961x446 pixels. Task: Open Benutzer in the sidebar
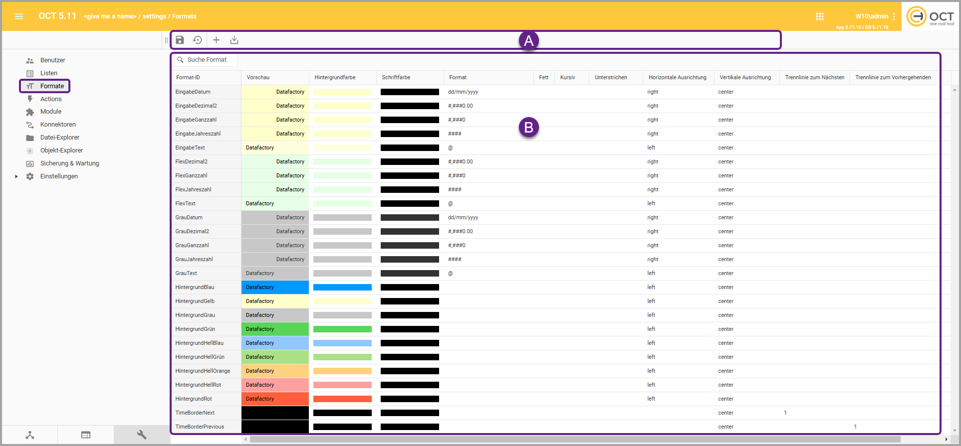tap(52, 60)
